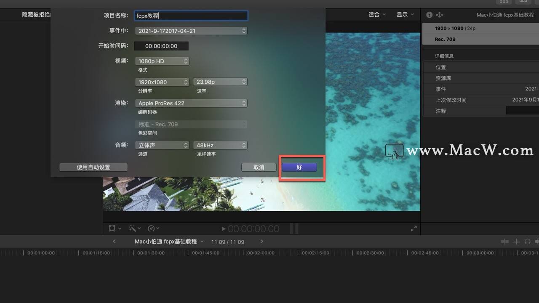This screenshot has height=303, width=539.
Task: Click the 使用自动设置 button
Action: coord(93,167)
